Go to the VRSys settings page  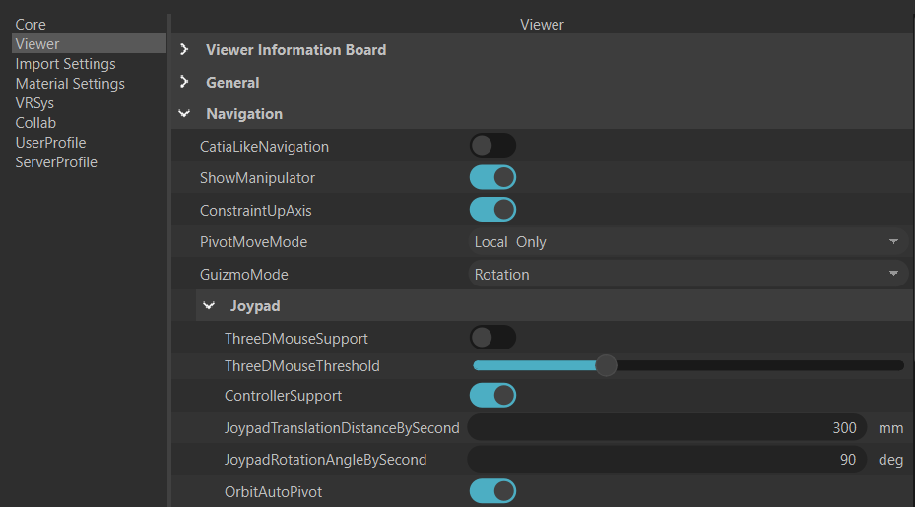[34, 103]
